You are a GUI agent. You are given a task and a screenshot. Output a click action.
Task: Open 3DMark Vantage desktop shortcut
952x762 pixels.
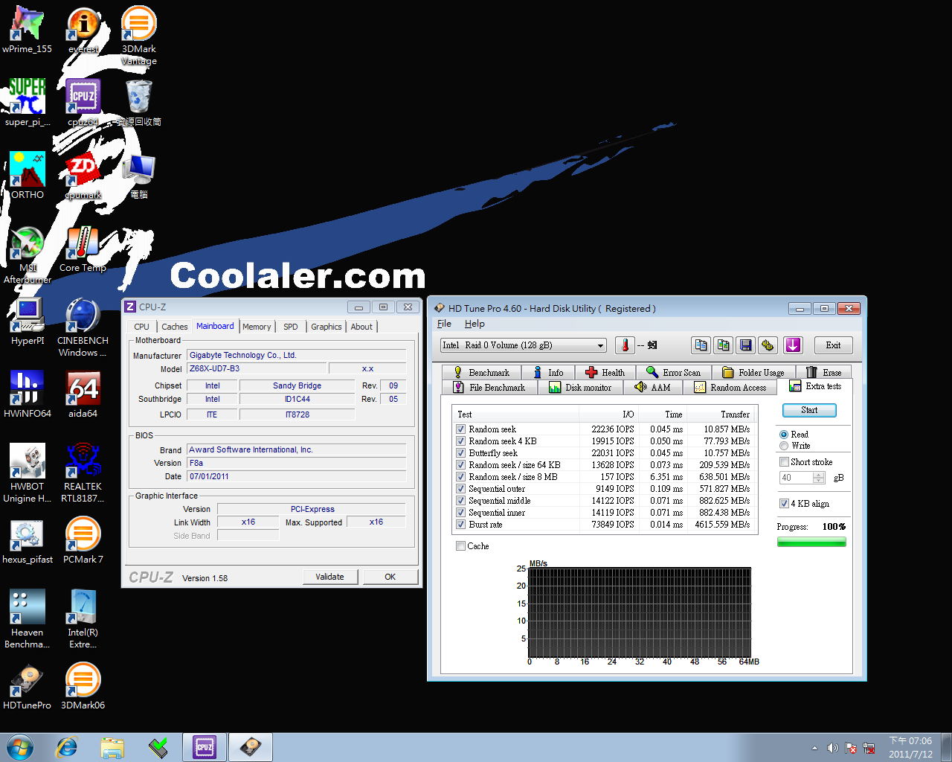point(139,36)
